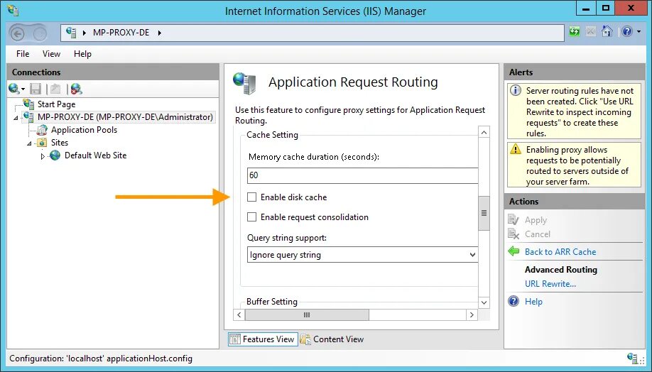The height and width of the screenshot is (372, 652).
Task: Expand the Default Web Site node
Action: click(x=43, y=156)
